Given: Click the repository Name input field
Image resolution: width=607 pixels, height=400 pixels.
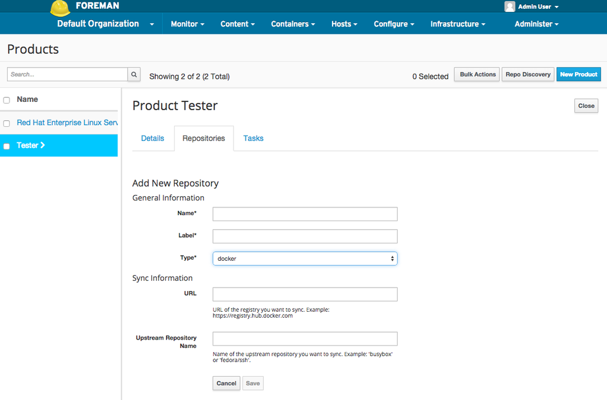Looking at the screenshot, I should pyautogui.click(x=305, y=214).
